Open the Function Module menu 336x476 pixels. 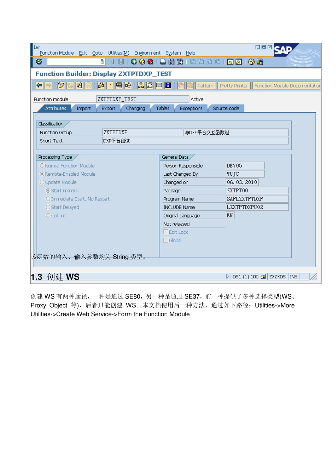[x=57, y=53]
